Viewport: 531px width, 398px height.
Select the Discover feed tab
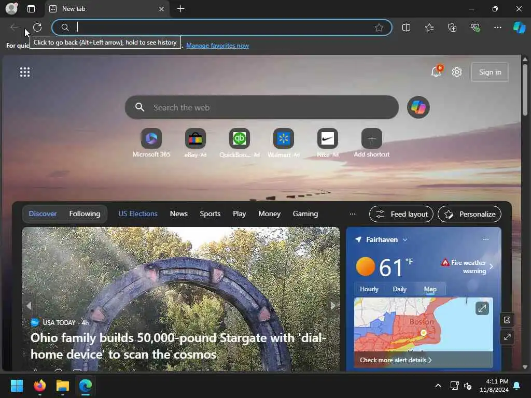[x=43, y=214]
